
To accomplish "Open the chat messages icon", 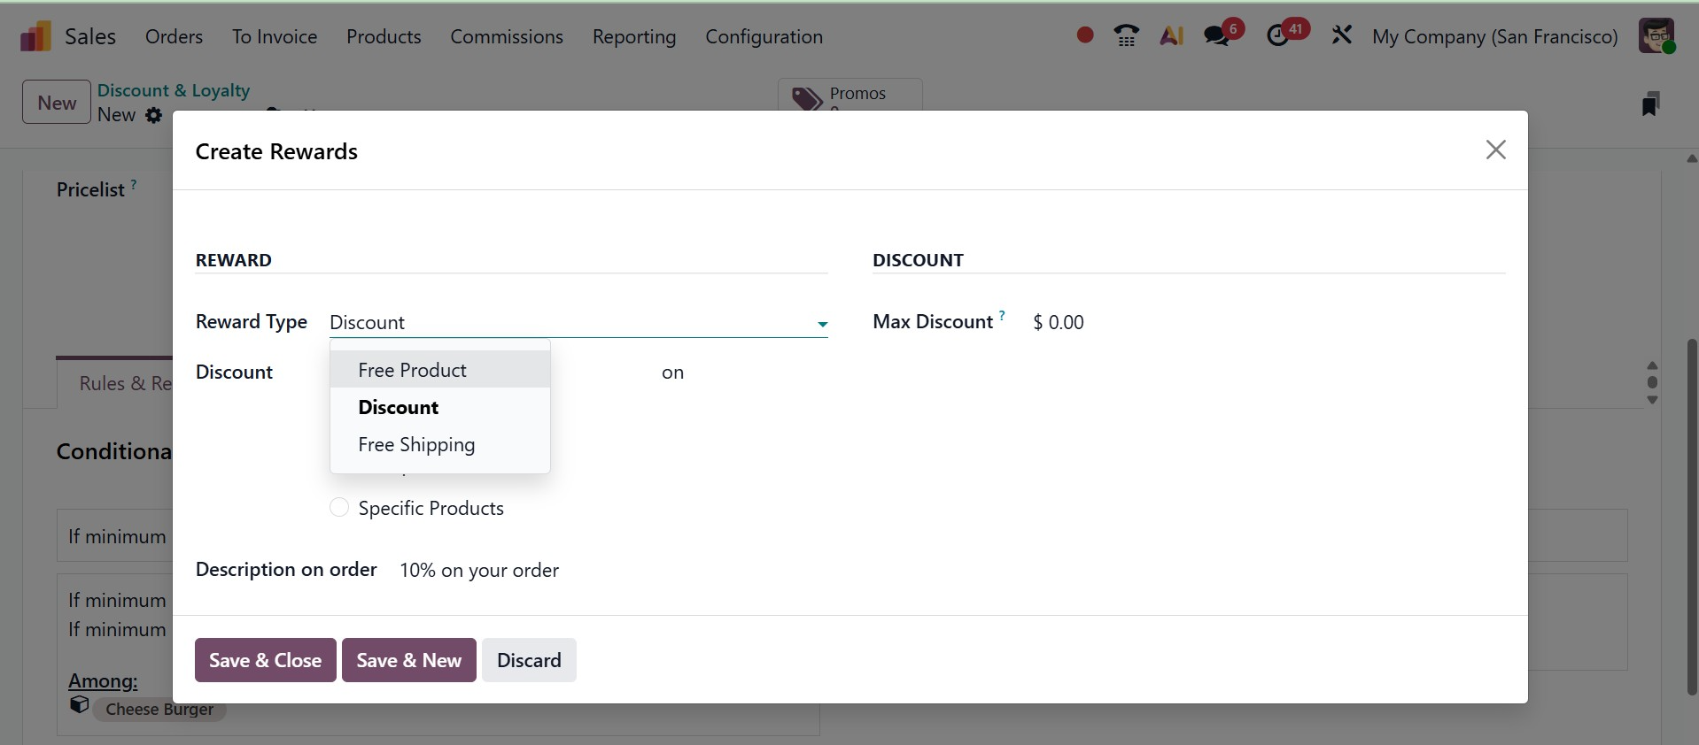I will [1217, 36].
